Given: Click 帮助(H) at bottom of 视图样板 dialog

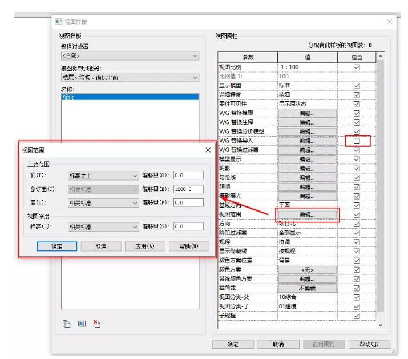Looking at the screenshot, I should coord(369,344).
